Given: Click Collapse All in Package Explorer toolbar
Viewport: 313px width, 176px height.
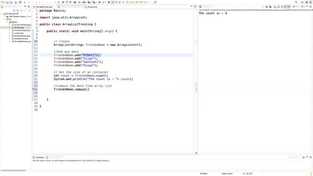Looking at the screenshot, I should tap(14, 11).
